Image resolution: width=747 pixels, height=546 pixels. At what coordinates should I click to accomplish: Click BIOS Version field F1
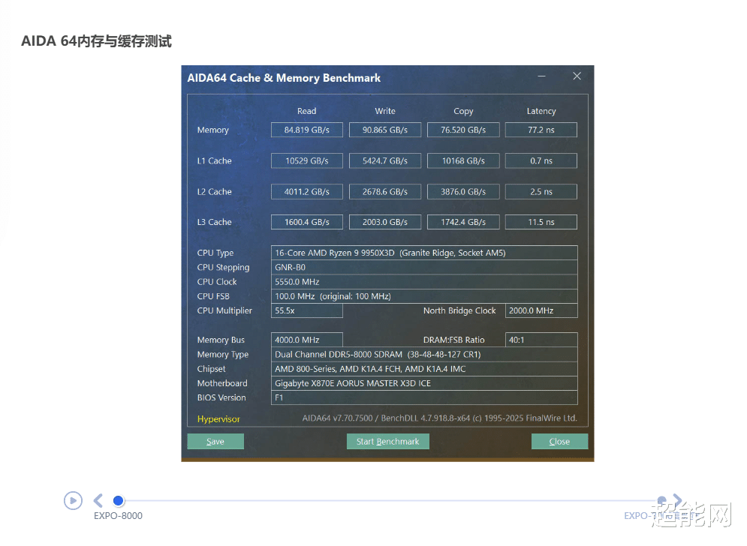(424, 397)
